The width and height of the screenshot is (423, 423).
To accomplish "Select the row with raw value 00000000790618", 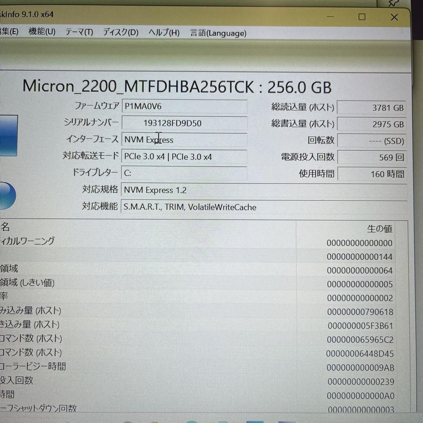I will 198,312.
